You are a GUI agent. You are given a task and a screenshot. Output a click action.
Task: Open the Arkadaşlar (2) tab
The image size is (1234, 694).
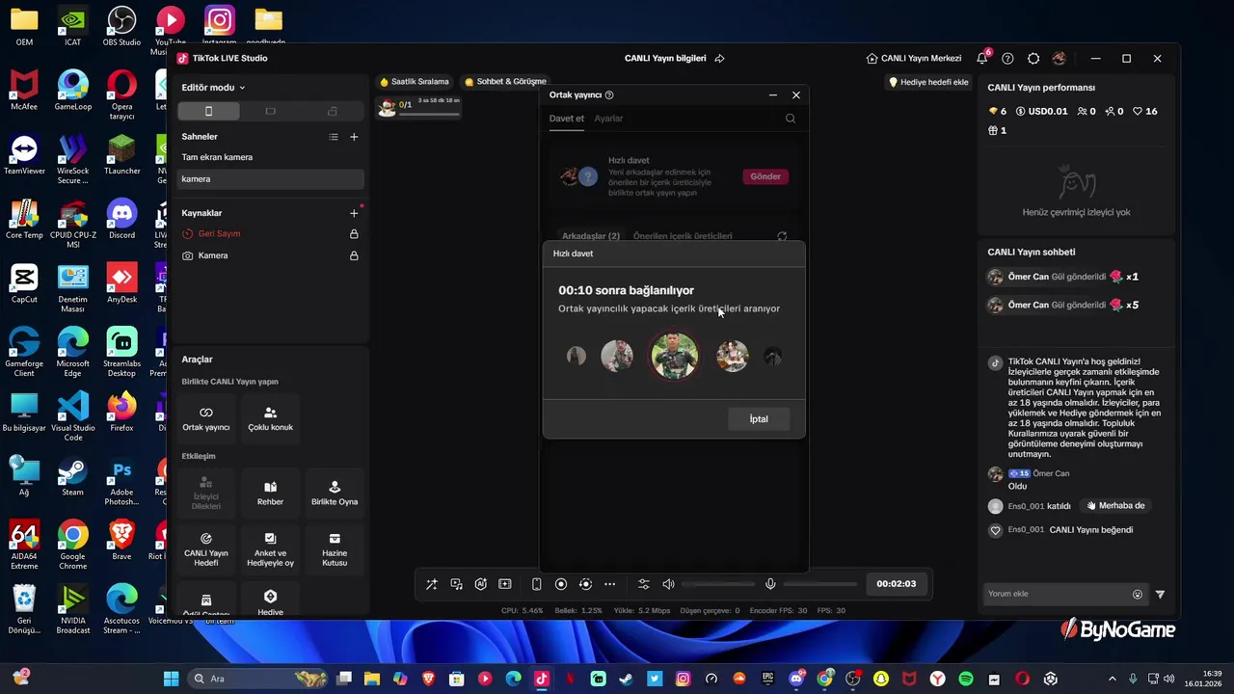tap(591, 236)
